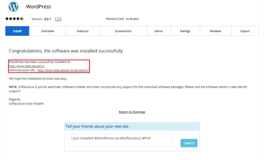This screenshot has height=160, width=264.
Task: Select the fourth rating star
Action: coord(18,18)
